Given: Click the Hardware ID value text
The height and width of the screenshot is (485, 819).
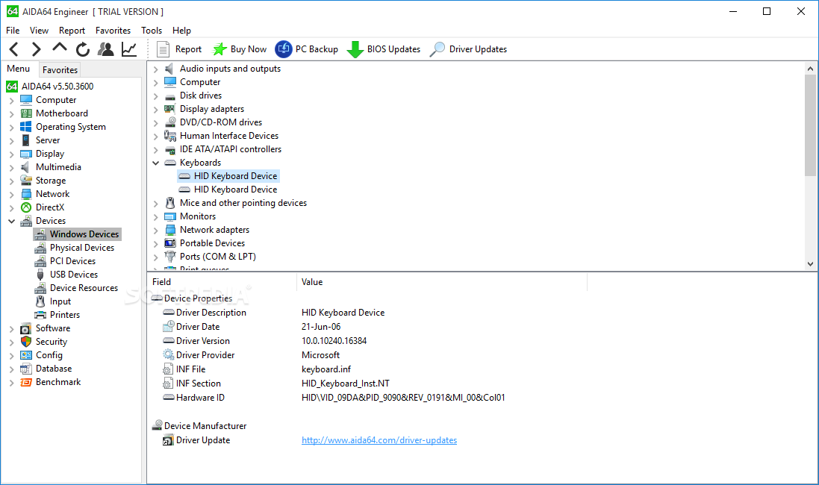Looking at the screenshot, I should pyautogui.click(x=403, y=398).
